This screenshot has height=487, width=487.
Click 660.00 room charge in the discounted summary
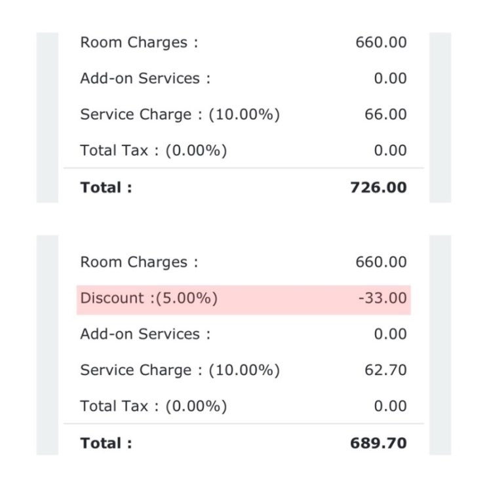click(x=381, y=262)
